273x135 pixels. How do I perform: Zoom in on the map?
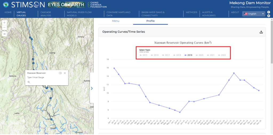point(4,23)
